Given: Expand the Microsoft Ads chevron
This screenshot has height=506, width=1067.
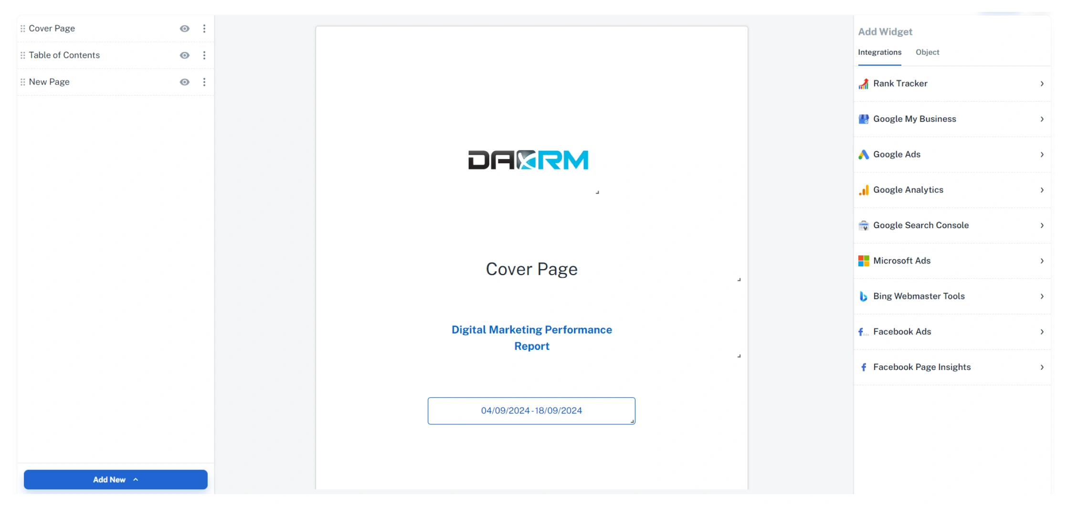Looking at the screenshot, I should [1042, 261].
